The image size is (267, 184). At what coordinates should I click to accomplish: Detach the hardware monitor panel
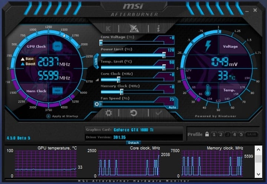(x=133, y=143)
